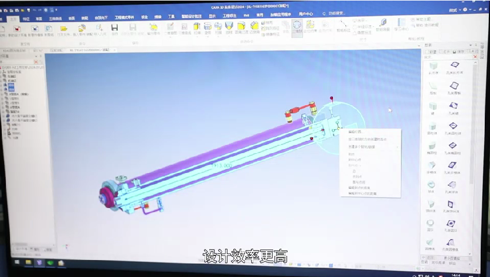Expand the top node in design tree
The height and width of the screenshot is (277, 490).
(x=2, y=68)
